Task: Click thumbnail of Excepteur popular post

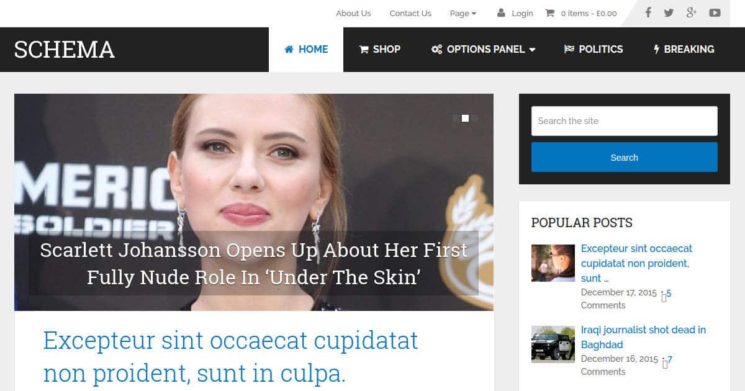Action: click(553, 263)
